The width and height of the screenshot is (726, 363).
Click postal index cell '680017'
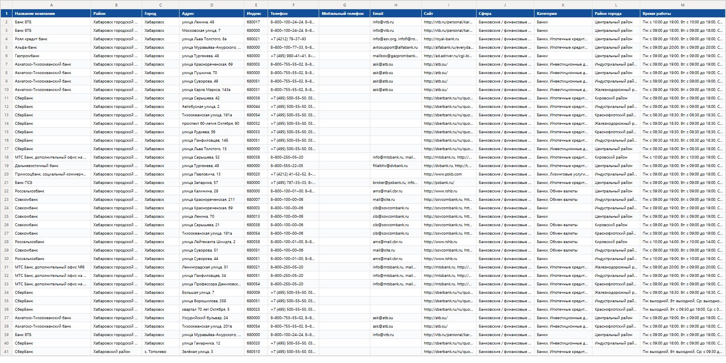tap(256, 22)
